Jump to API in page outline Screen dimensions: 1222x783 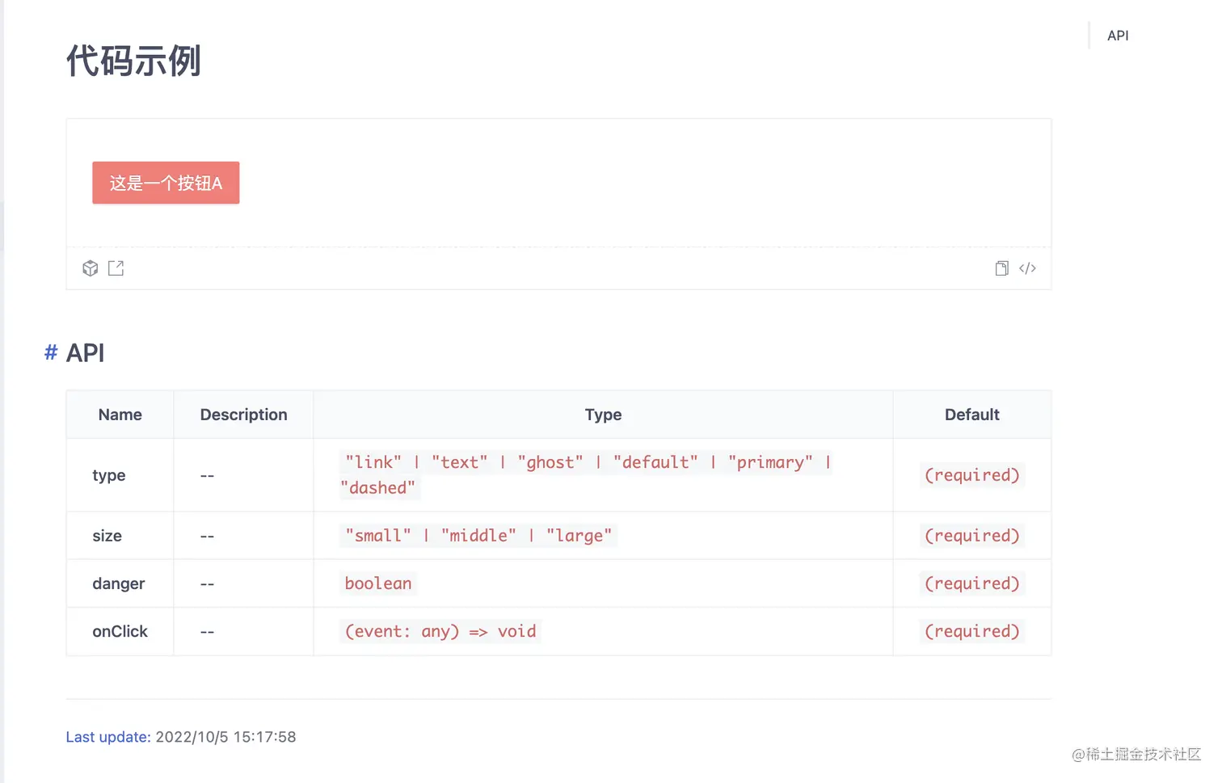1118,36
